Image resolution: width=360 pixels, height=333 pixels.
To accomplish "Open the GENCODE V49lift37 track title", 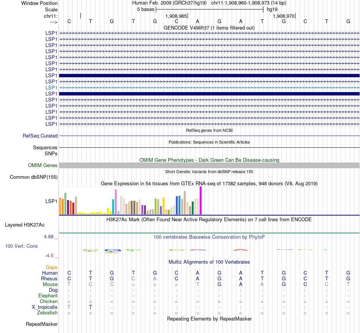I will click(x=209, y=28).
